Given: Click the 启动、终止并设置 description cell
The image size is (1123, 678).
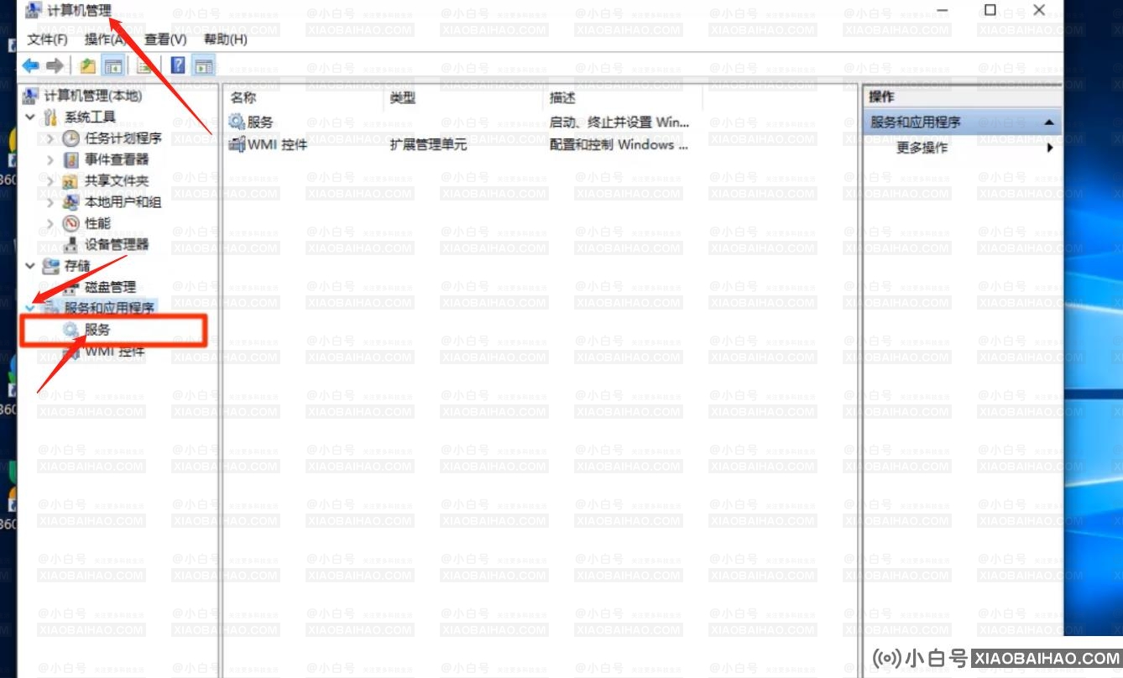Looking at the screenshot, I should [x=619, y=122].
